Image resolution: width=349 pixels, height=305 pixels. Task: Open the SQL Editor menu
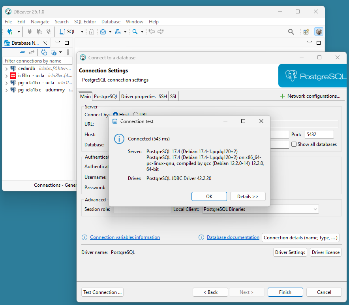point(85,22)
